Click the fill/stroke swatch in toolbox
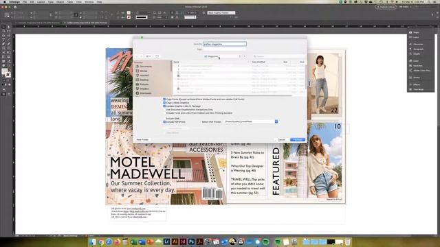This screenshot has width=440, height=247. coord(6,73)
